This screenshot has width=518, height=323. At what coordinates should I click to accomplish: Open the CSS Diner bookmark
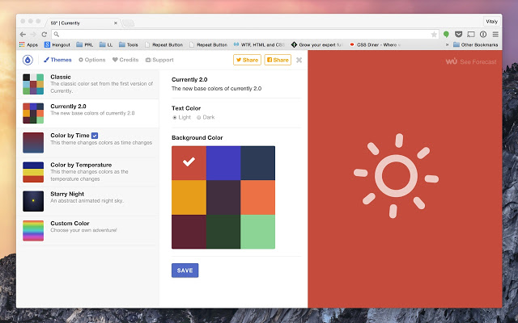coord(375,44)
